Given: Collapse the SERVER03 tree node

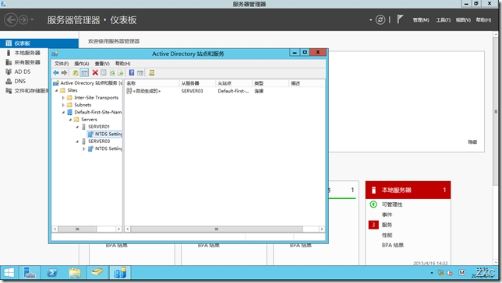Looking at the screenshot, I should pos(77,141).
